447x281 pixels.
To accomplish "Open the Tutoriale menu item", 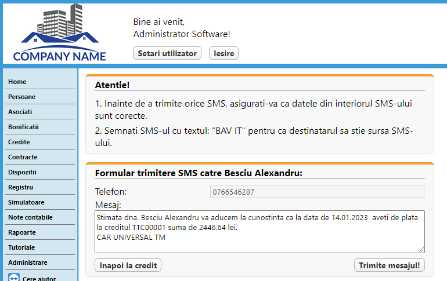I will coord(40,248).
